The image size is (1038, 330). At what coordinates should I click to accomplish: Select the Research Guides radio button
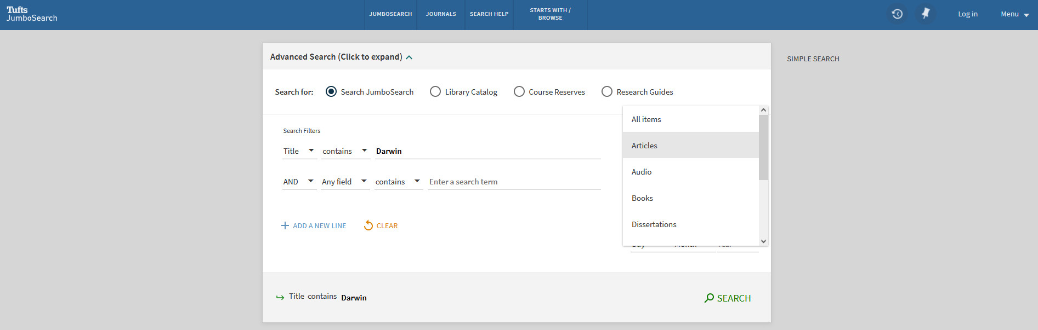607,92
